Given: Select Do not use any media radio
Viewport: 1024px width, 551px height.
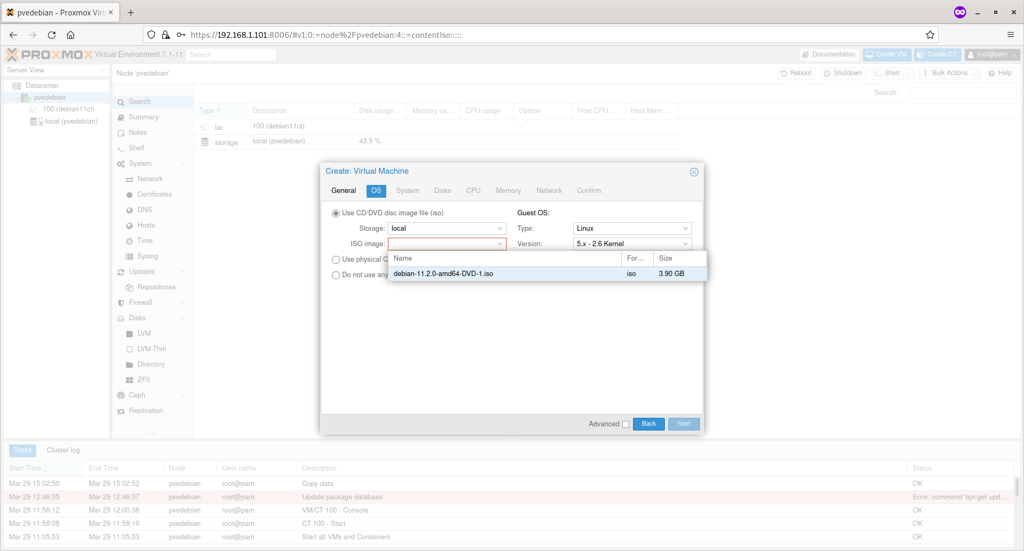Looking at the screenshot, I should (x=336, y=275).
